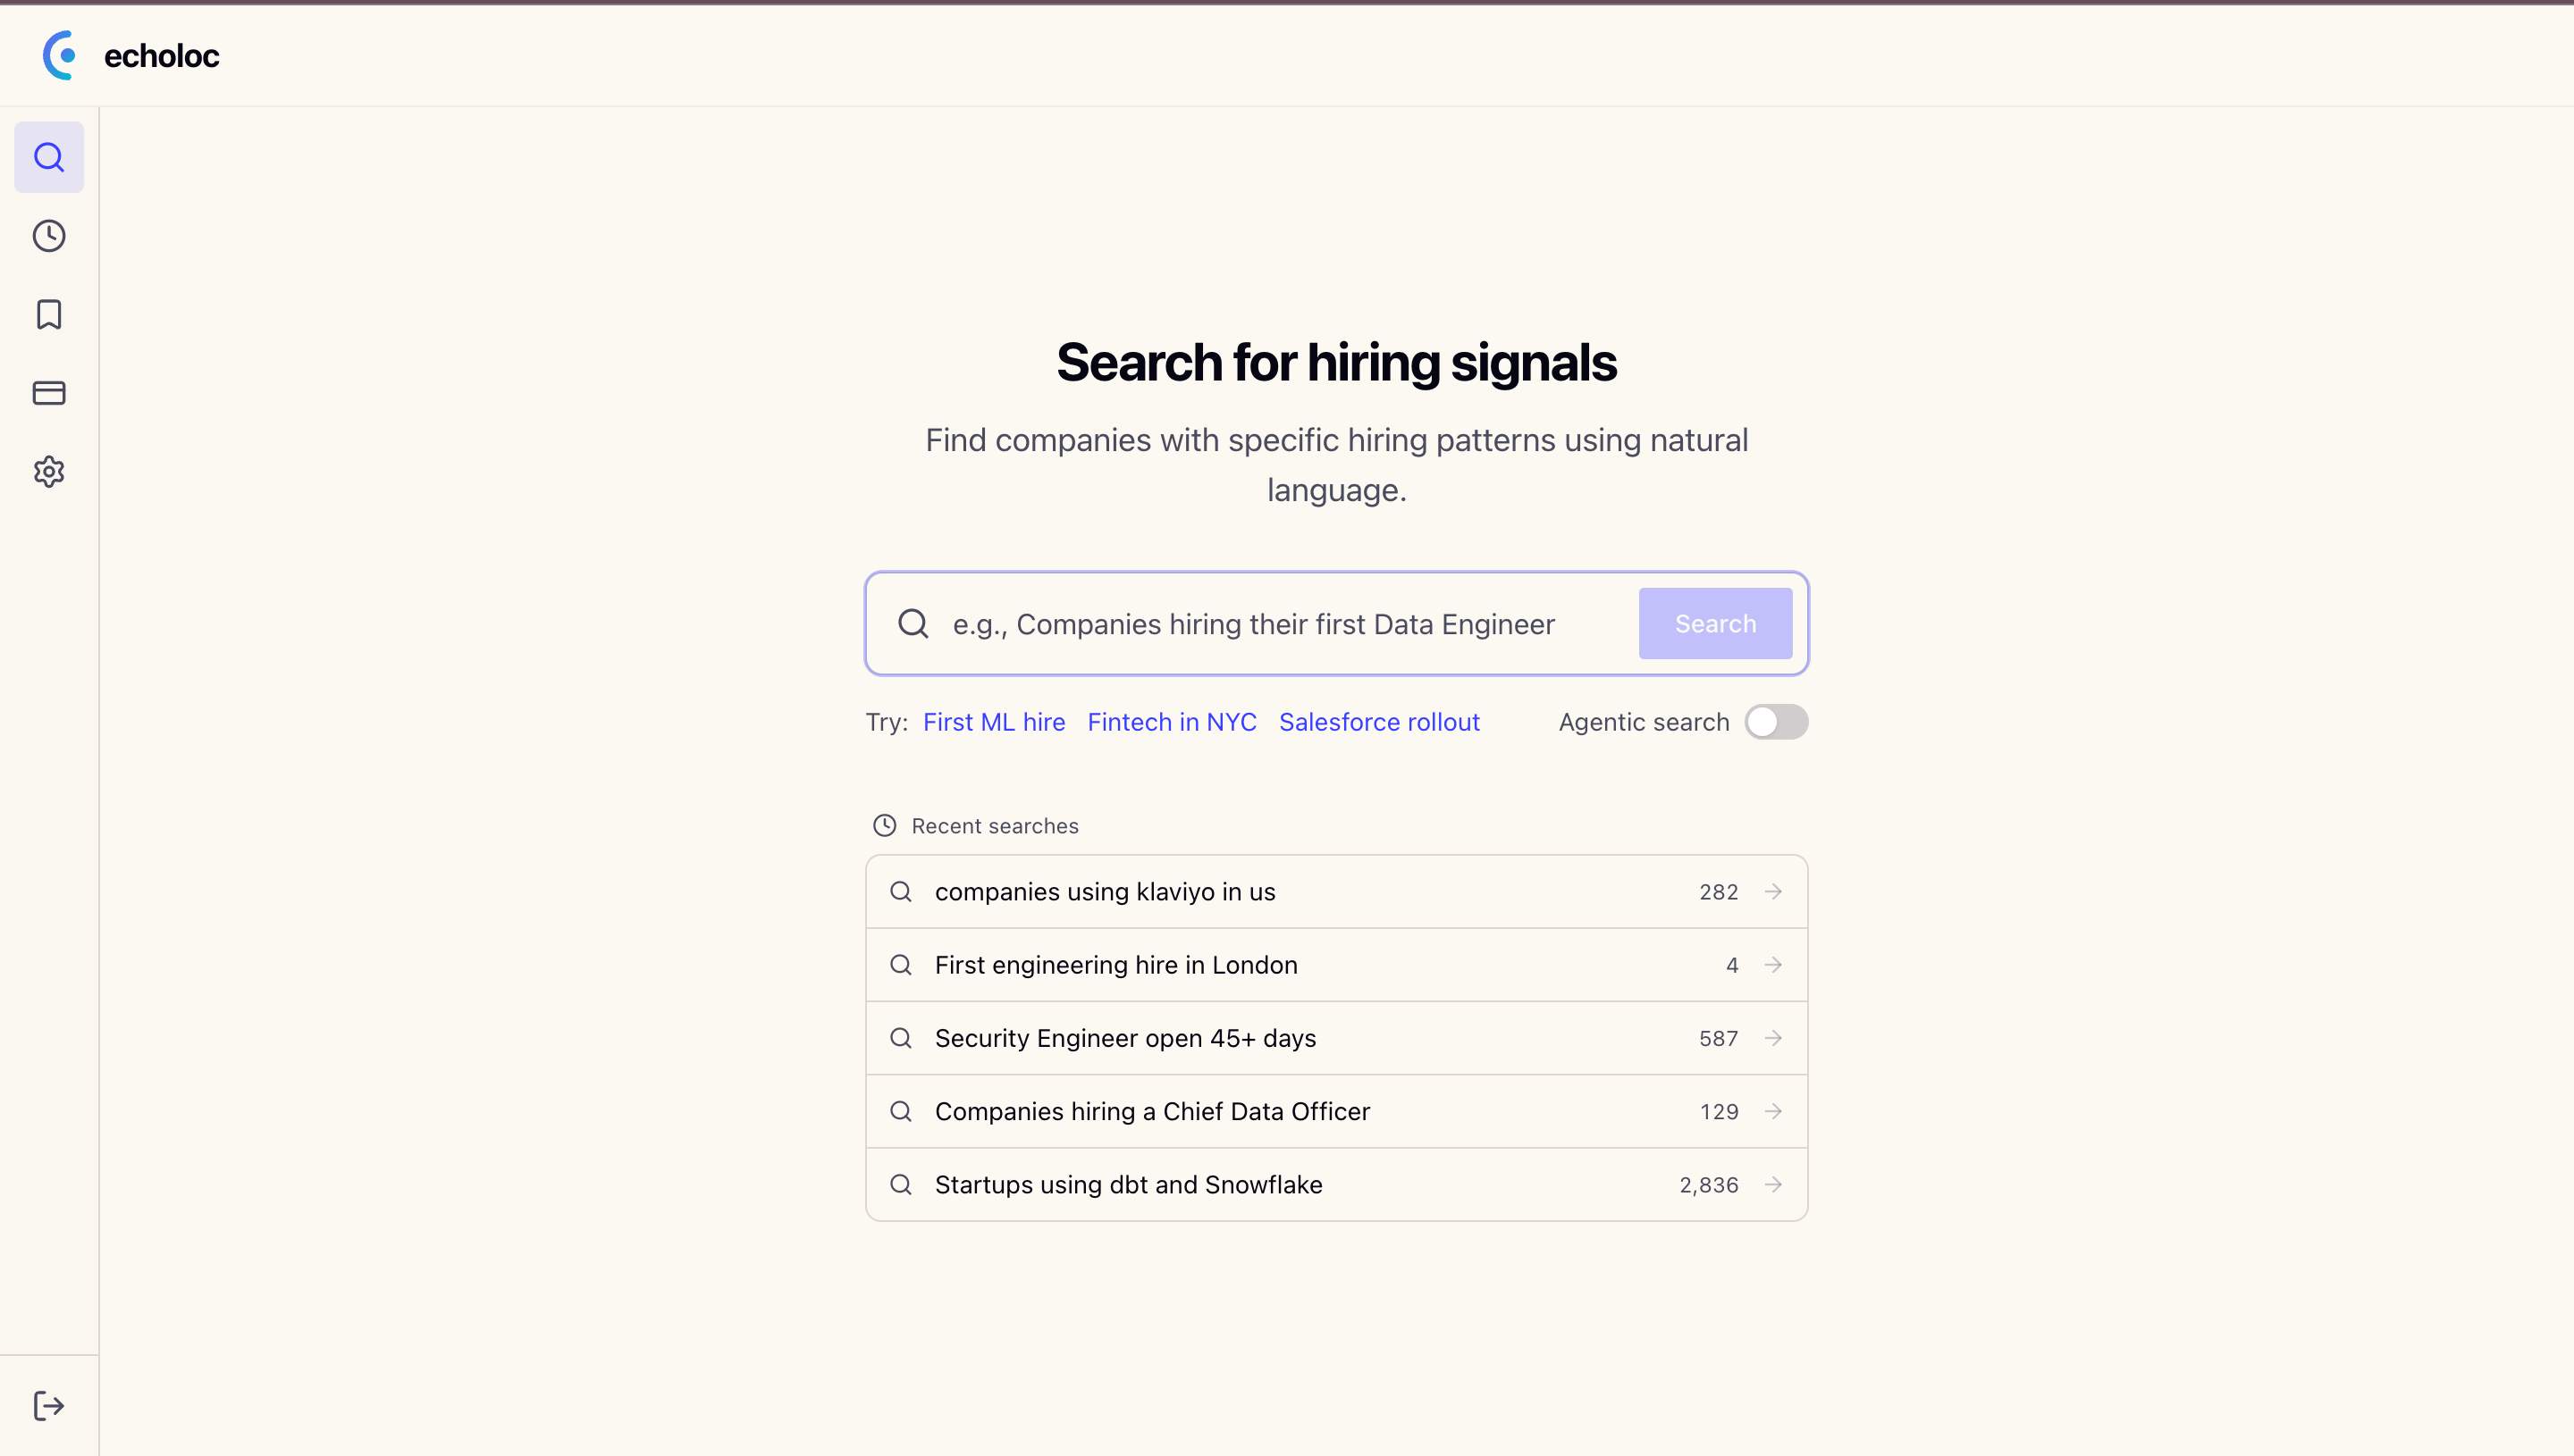2574x1456 pixels.
Task: Log out using the bottom sidebar icon
Action: click(x=48, y=1404)
